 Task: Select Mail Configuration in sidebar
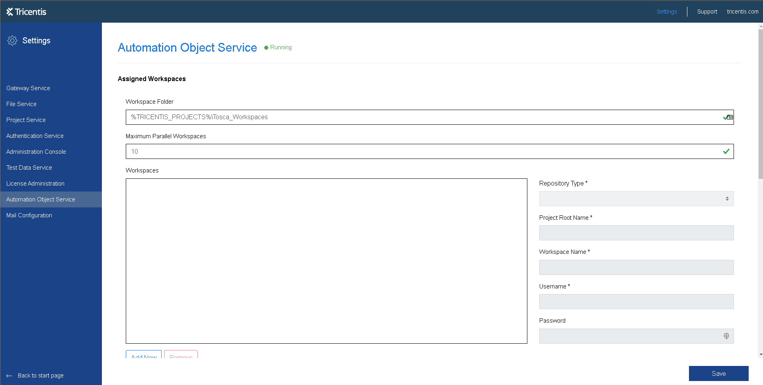(29, 215)
